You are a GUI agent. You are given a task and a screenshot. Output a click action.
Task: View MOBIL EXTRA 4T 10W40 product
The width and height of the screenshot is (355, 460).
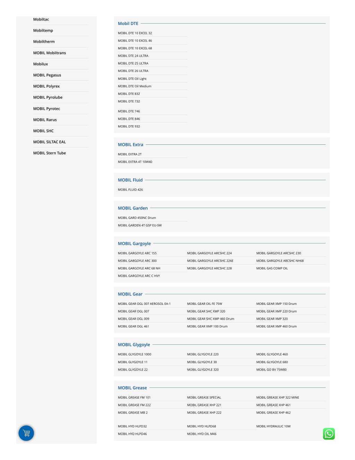[x=135, y=162]
